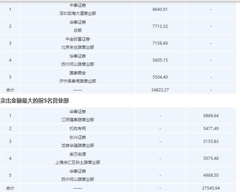
Task: Click 国泰君安 济宁吴泰闸路营业部 cell
Action: coord(78,77)
